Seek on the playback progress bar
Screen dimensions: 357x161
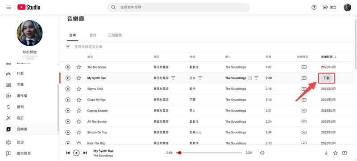tap(209, 153)
